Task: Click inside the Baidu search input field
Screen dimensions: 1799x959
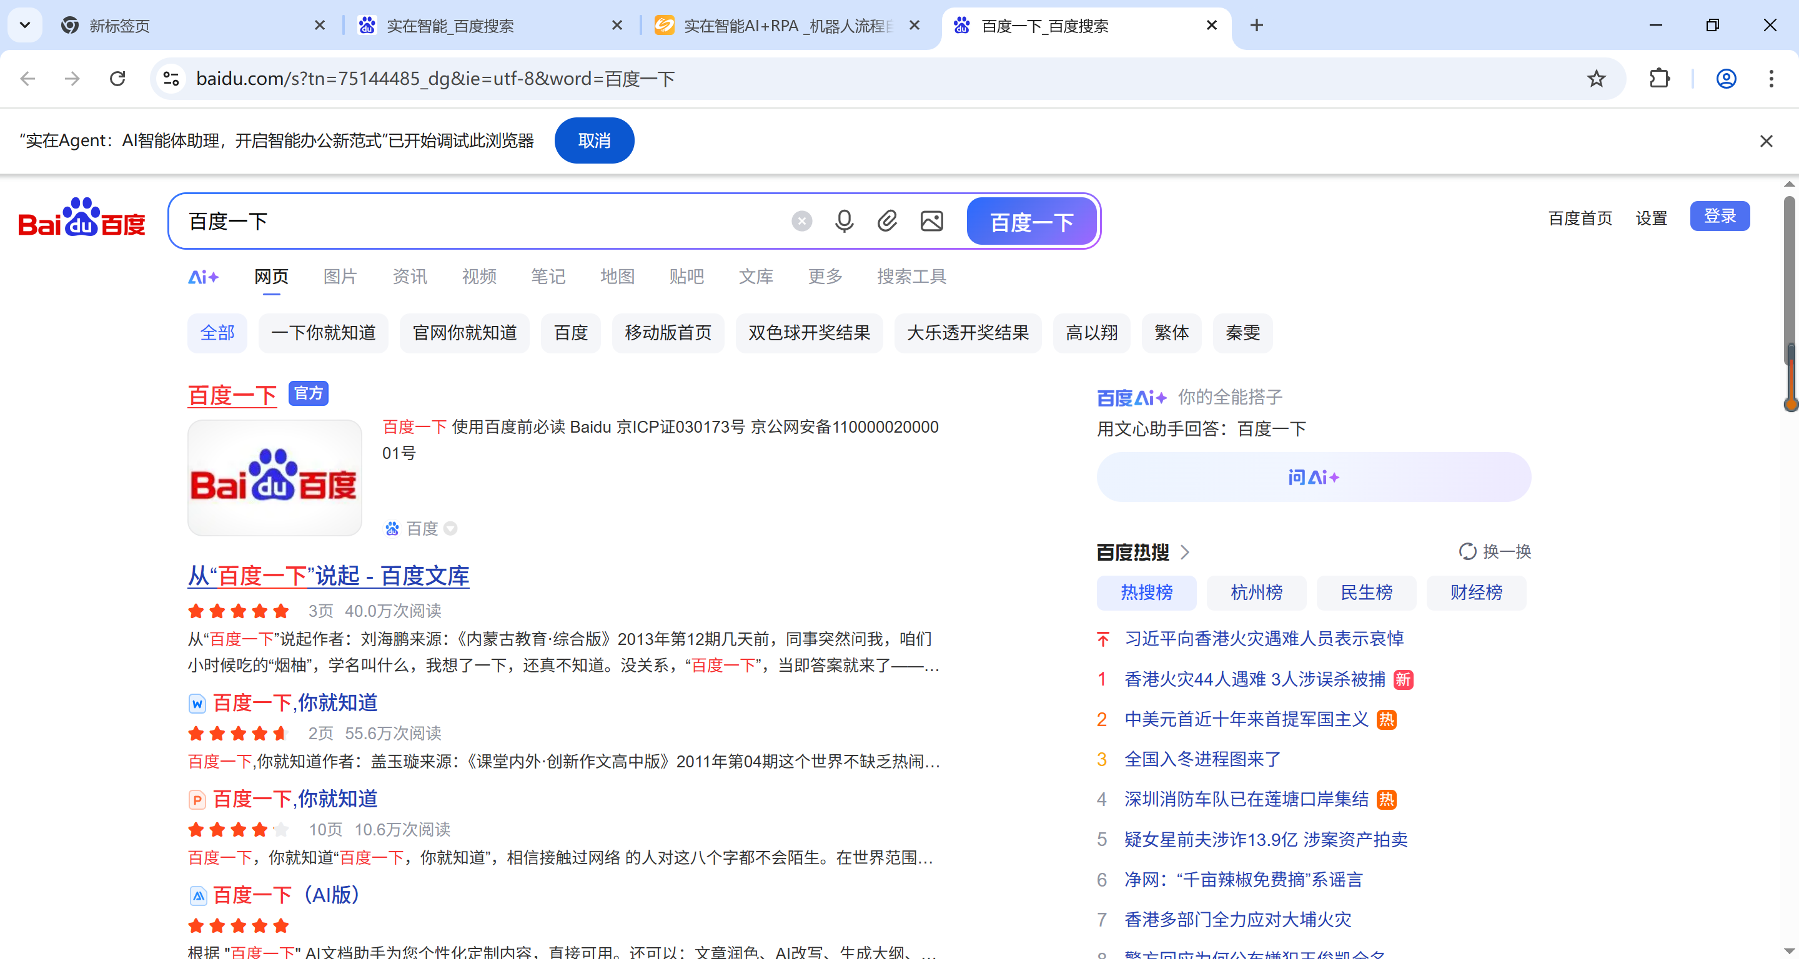Action: 489,221
